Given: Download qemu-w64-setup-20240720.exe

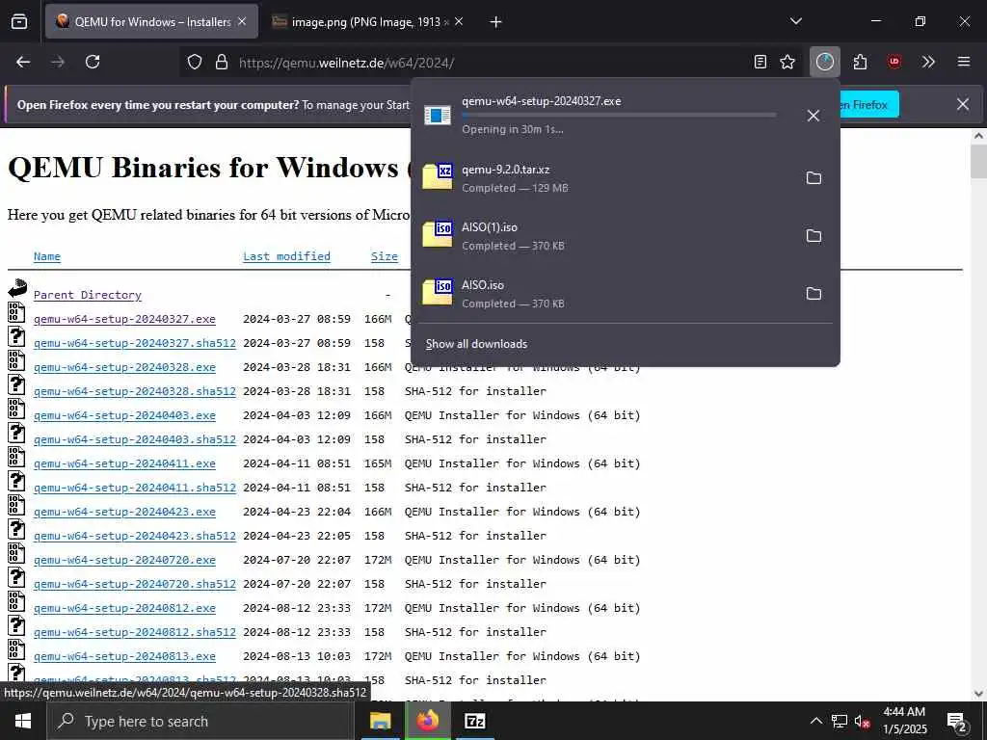Looking at the screenshot, I should coord(124,560).
